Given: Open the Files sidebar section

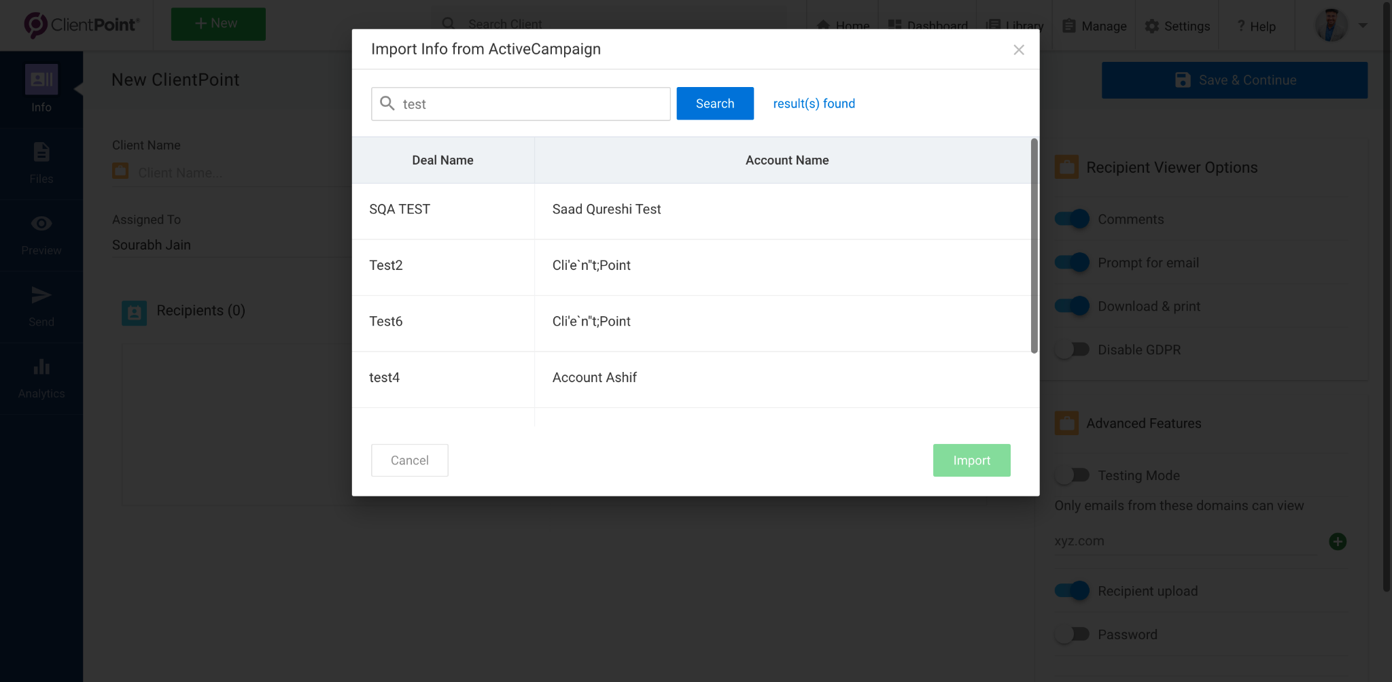Looking at the screenshot, I should click(41, 163).
